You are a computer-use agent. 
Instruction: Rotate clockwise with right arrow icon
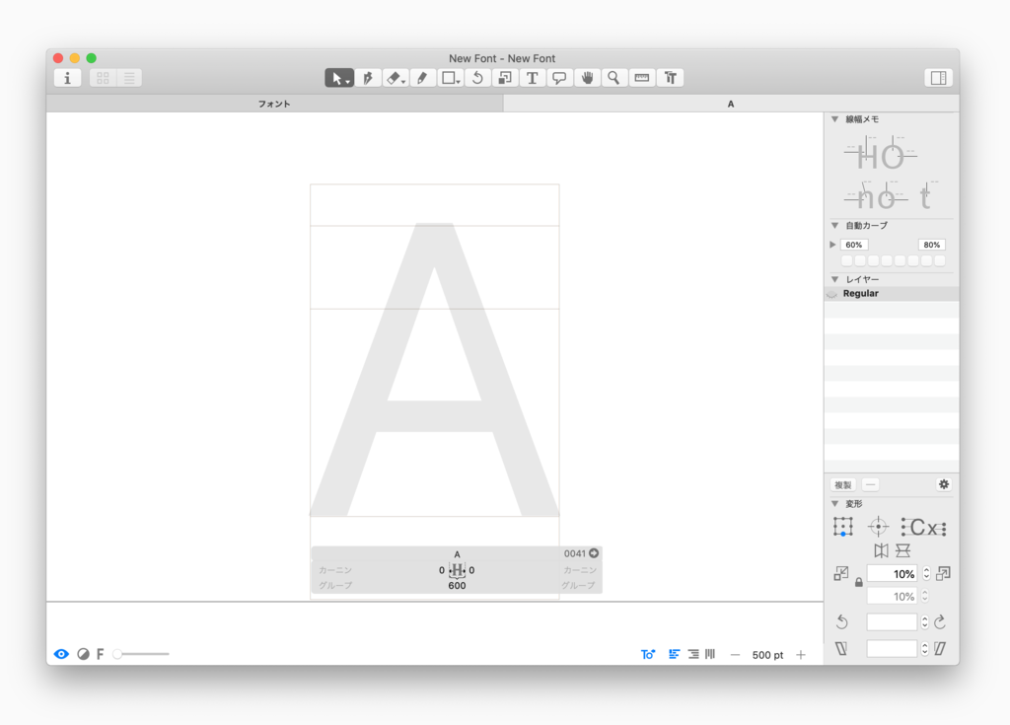pos(940,621)
